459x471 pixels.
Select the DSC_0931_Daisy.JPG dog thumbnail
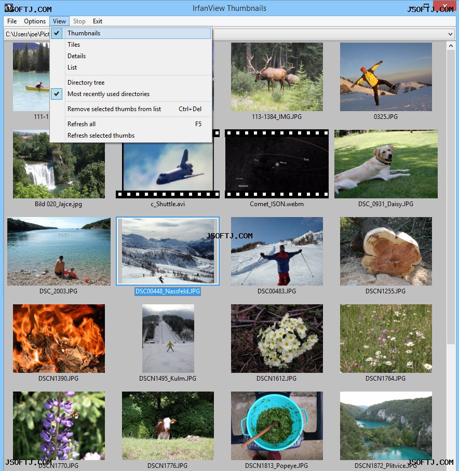[386, 164]
